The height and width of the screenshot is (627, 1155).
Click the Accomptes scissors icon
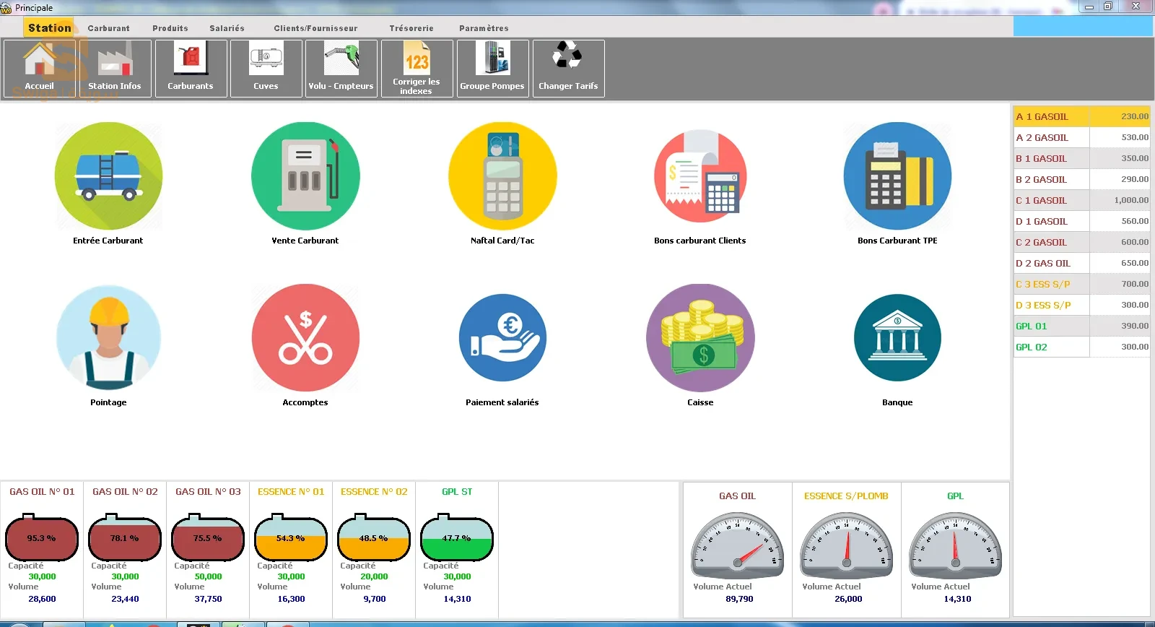click(x=305, y=338)
